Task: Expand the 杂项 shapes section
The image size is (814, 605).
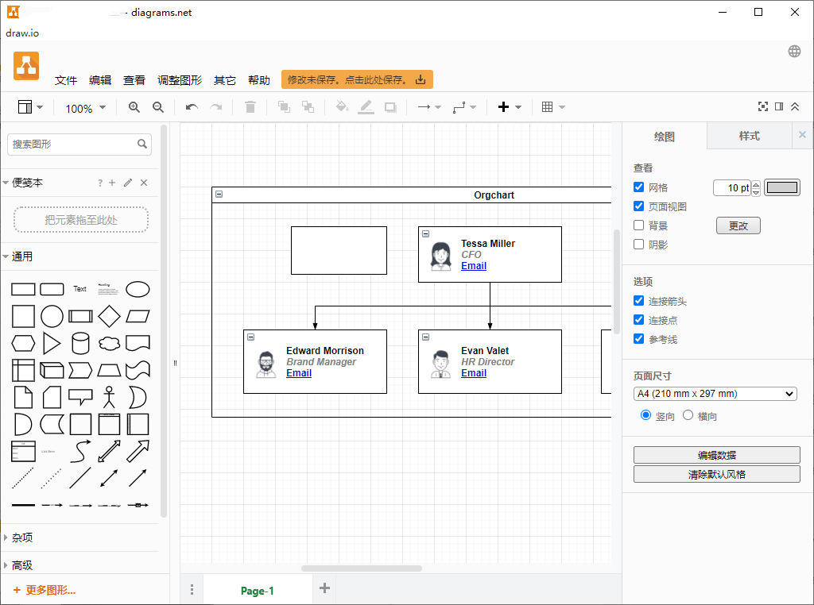Action: click(22, 538)
